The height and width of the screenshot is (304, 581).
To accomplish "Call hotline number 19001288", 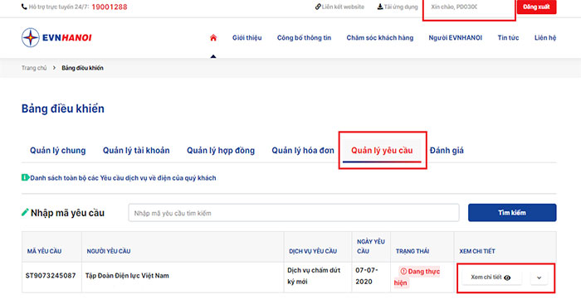I will 110,7.
